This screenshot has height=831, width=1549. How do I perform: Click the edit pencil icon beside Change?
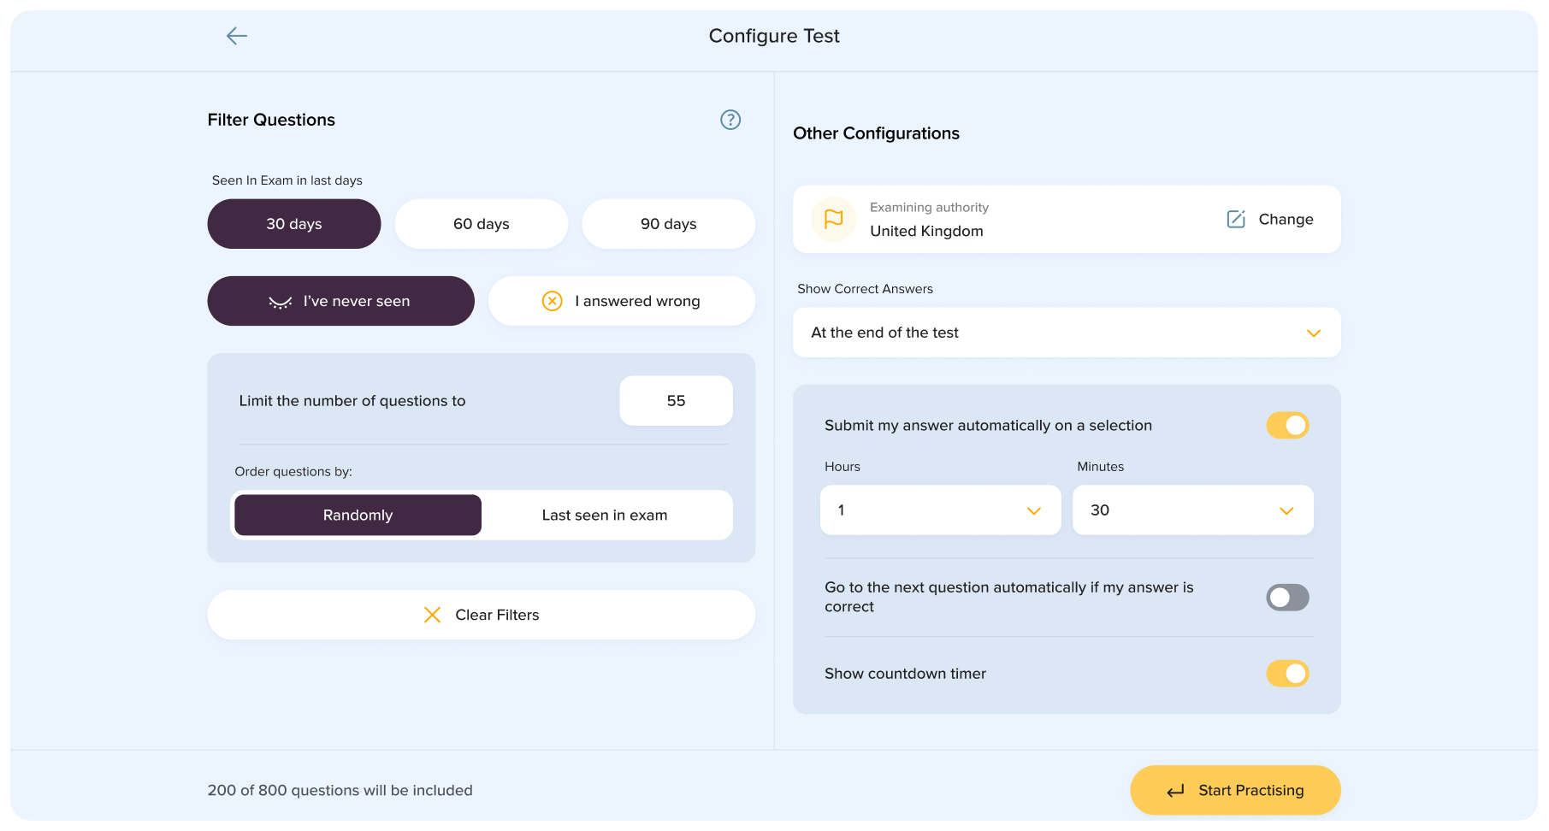pos(1236,219)
